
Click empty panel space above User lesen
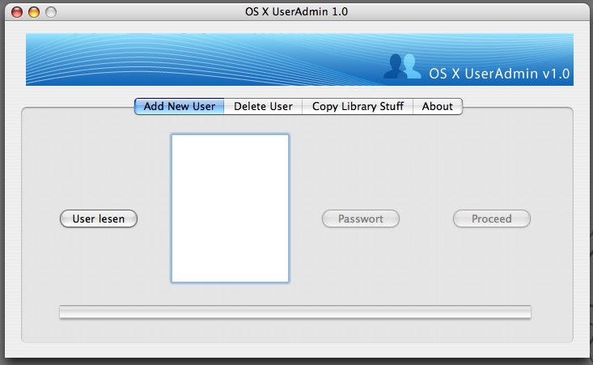[97, 162]
